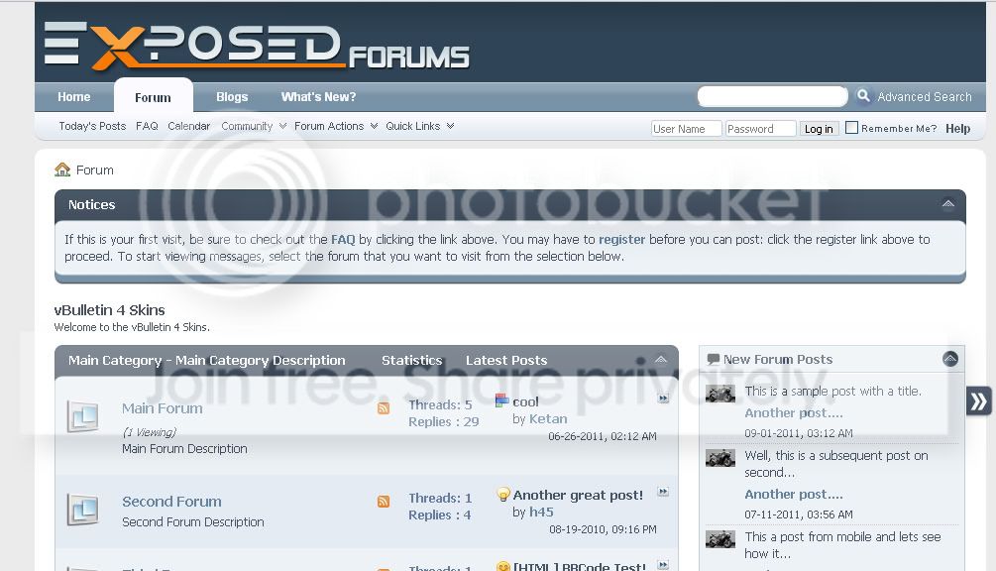The image size is (996, 571).
Task: Collapse the Main Category section
Action: (x=661, y=360)
